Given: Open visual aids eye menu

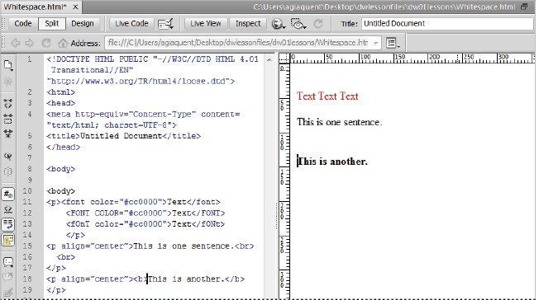Looking at the screenshot, I should tap(298, 24).
